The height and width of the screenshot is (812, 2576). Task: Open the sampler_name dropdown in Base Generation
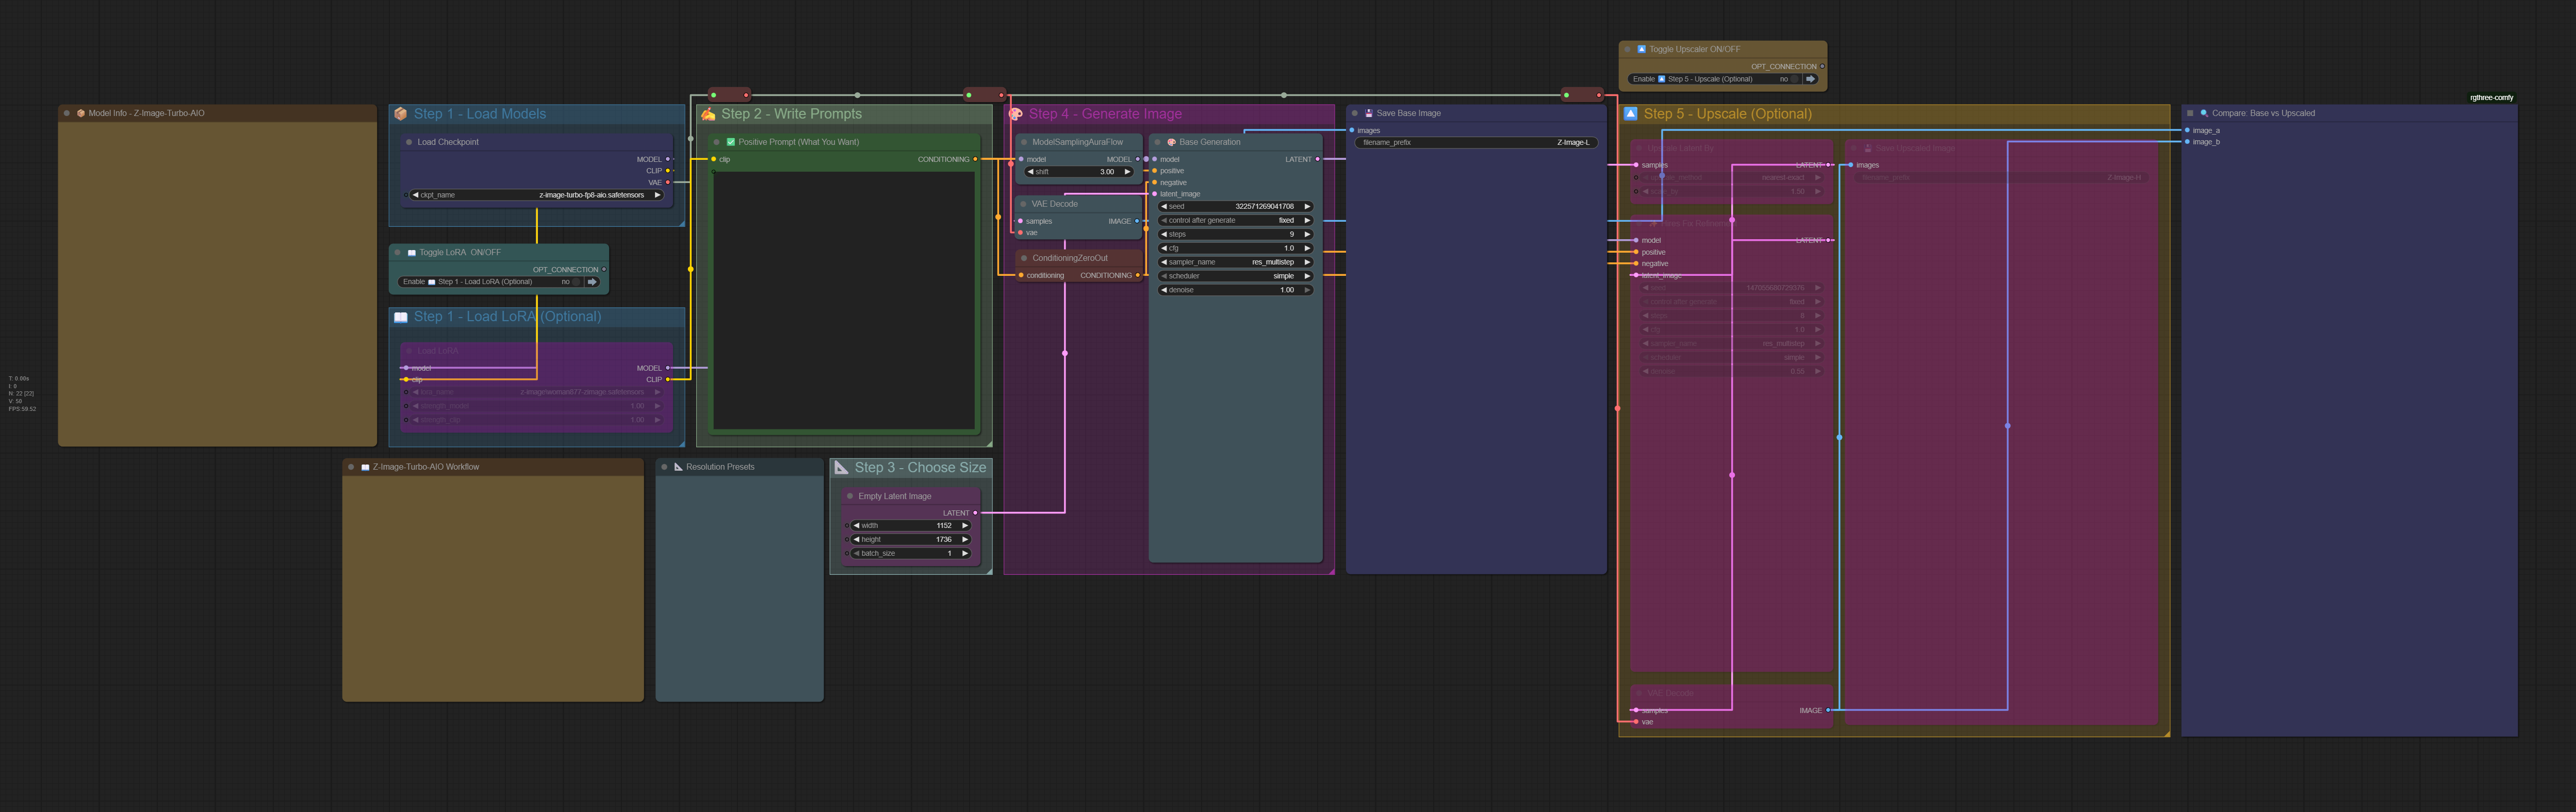[1235, 262]
